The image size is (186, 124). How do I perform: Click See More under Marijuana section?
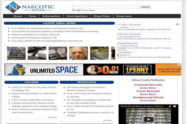[107, 120]
